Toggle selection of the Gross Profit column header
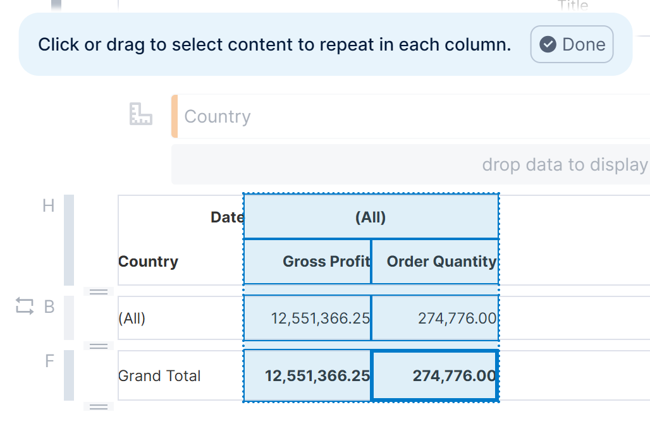 [308, 261]
